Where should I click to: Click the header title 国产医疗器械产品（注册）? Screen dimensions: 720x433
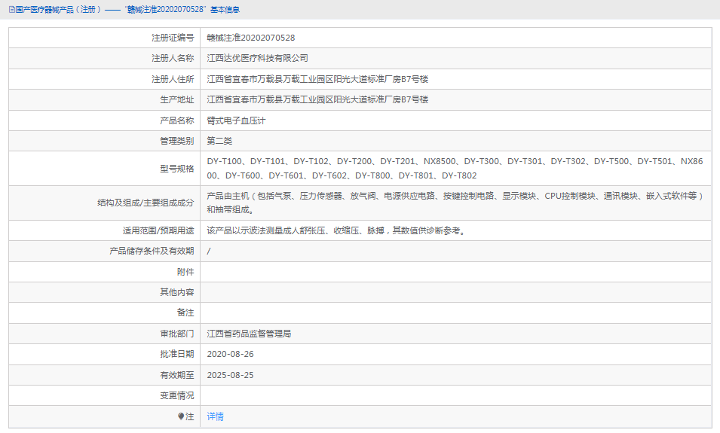pos(58,10)
